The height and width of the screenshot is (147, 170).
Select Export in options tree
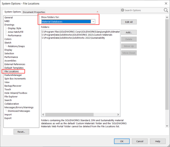(8, 118)
